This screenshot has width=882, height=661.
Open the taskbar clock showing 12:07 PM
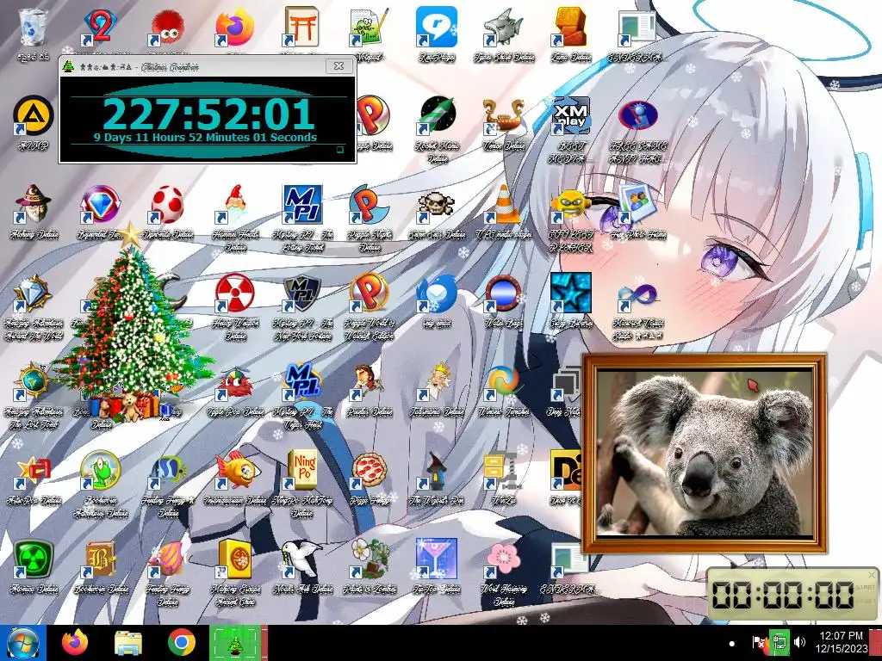[x=841, y=642]
